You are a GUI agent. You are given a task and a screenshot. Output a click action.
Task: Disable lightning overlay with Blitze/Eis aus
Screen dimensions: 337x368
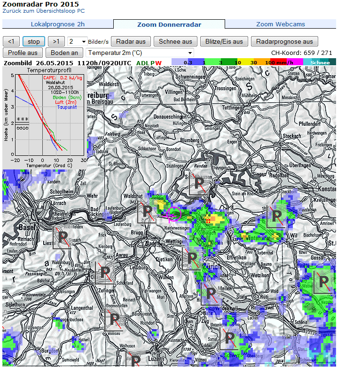point(224,41)
